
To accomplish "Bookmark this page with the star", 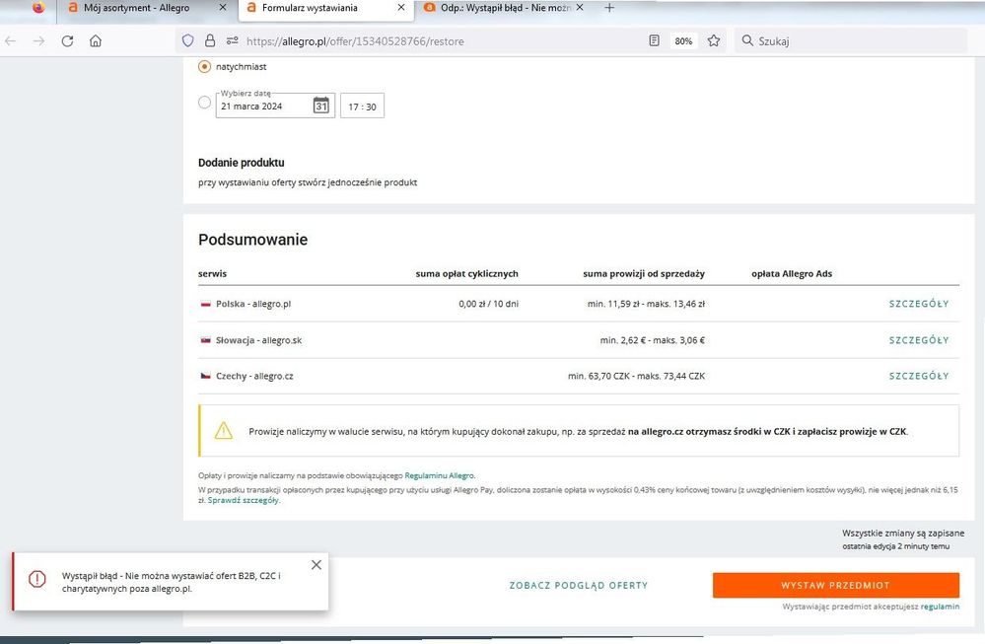I will 714,40.
